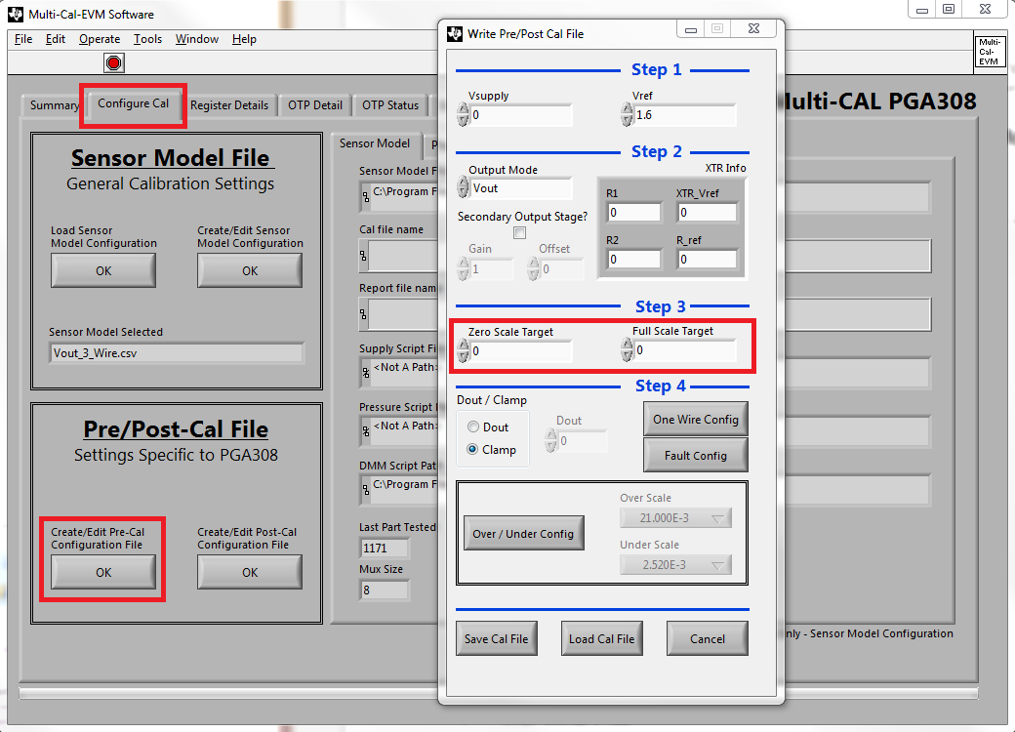The image size is (1015, 732).
Task: Click the R_ref input field
Action: pos(707,260)
